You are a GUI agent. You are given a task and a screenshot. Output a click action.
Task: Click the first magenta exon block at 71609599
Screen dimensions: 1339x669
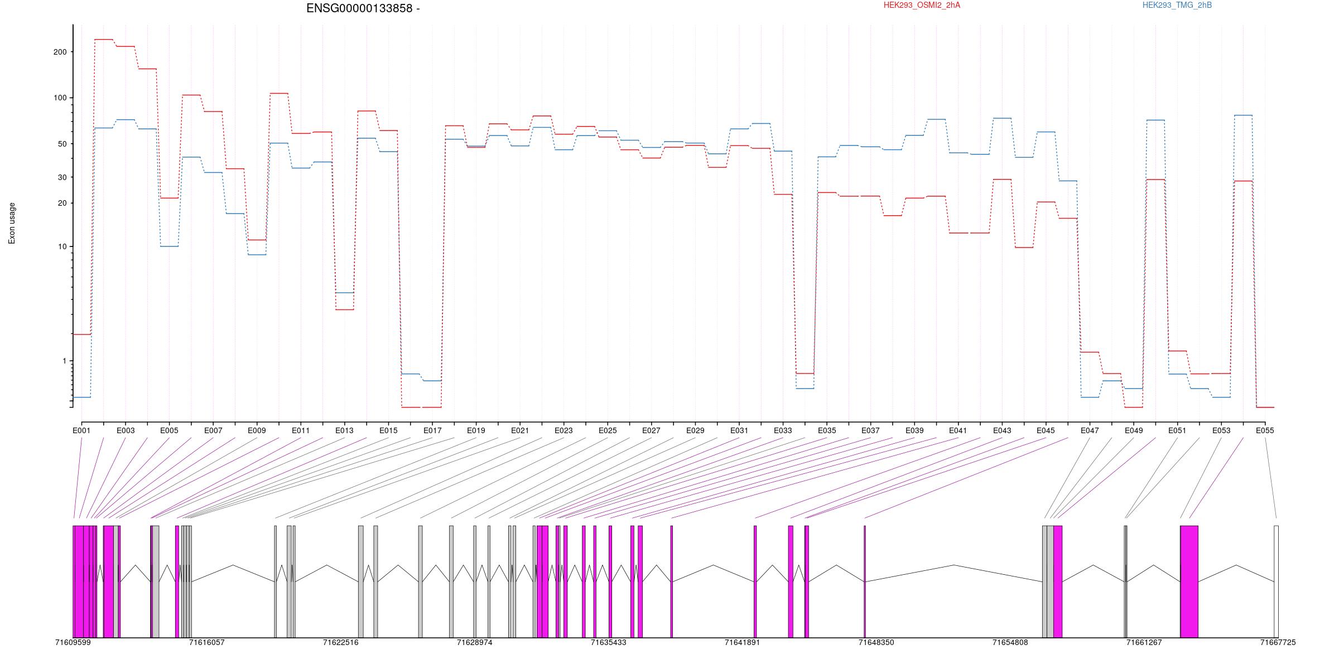coord(74,581)
